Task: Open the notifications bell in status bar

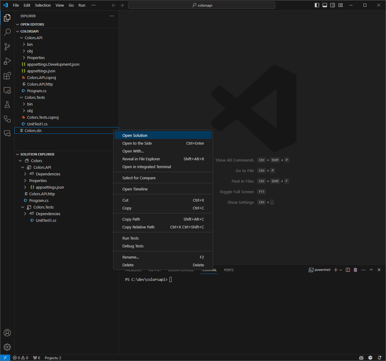Action: pos(379,358)
